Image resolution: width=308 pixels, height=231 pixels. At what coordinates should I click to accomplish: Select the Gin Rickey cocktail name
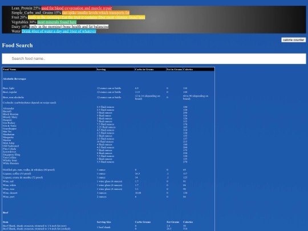pos(9,123)
